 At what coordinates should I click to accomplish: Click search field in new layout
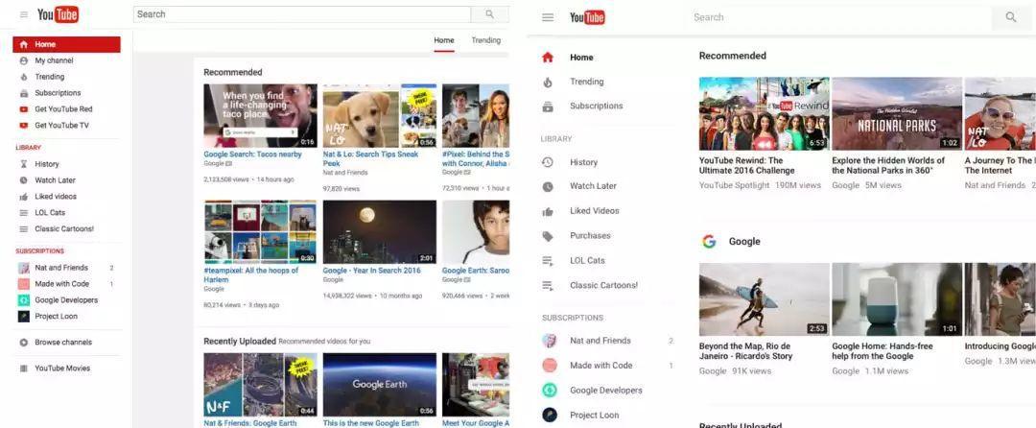point(839,17)
